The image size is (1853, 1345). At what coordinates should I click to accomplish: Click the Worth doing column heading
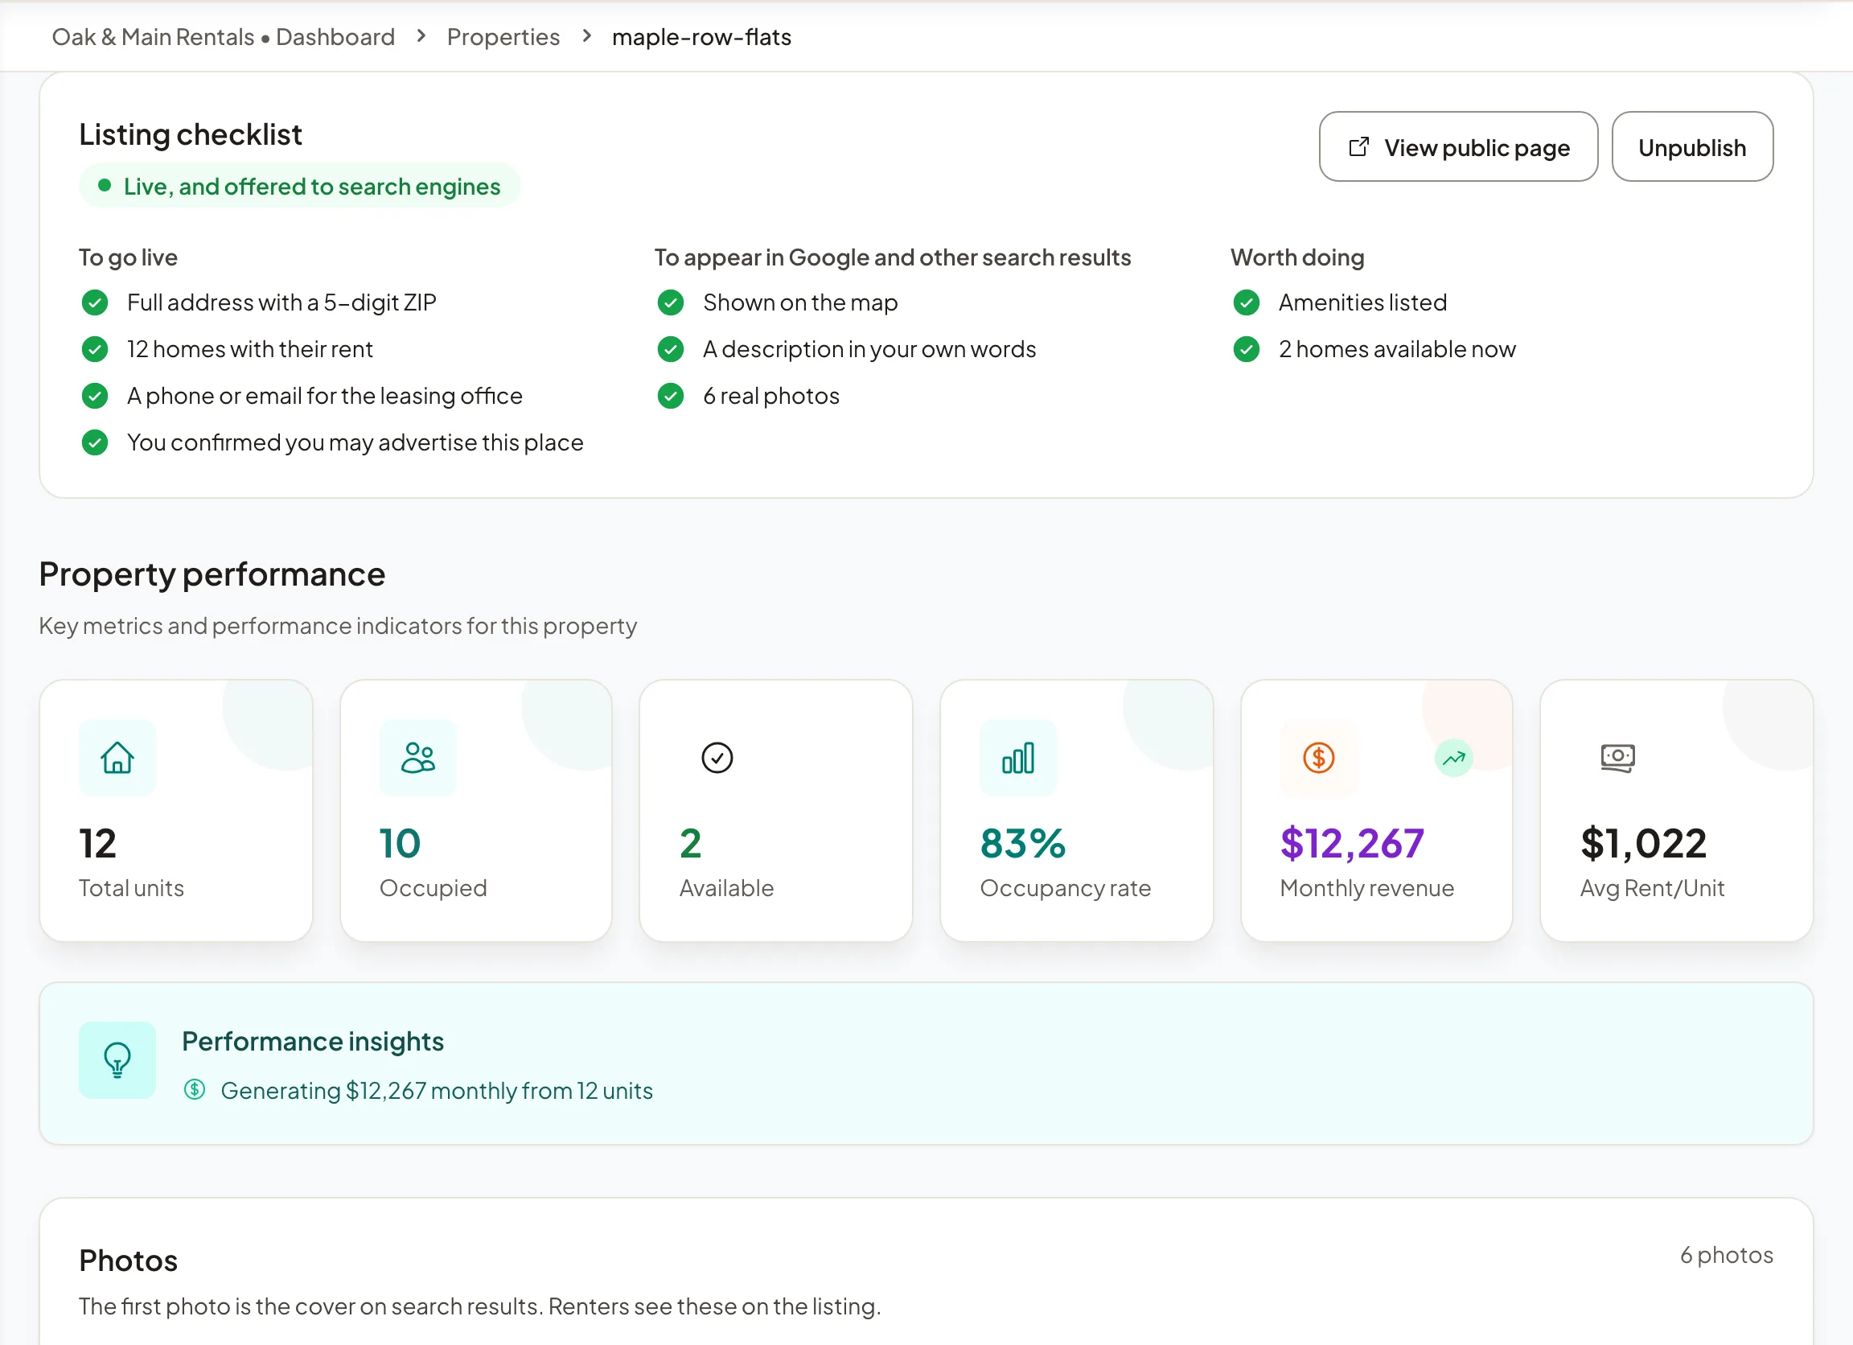coord(1297,257)
